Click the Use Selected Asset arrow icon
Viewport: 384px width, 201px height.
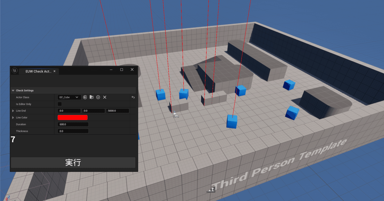(x=85, y=97)
